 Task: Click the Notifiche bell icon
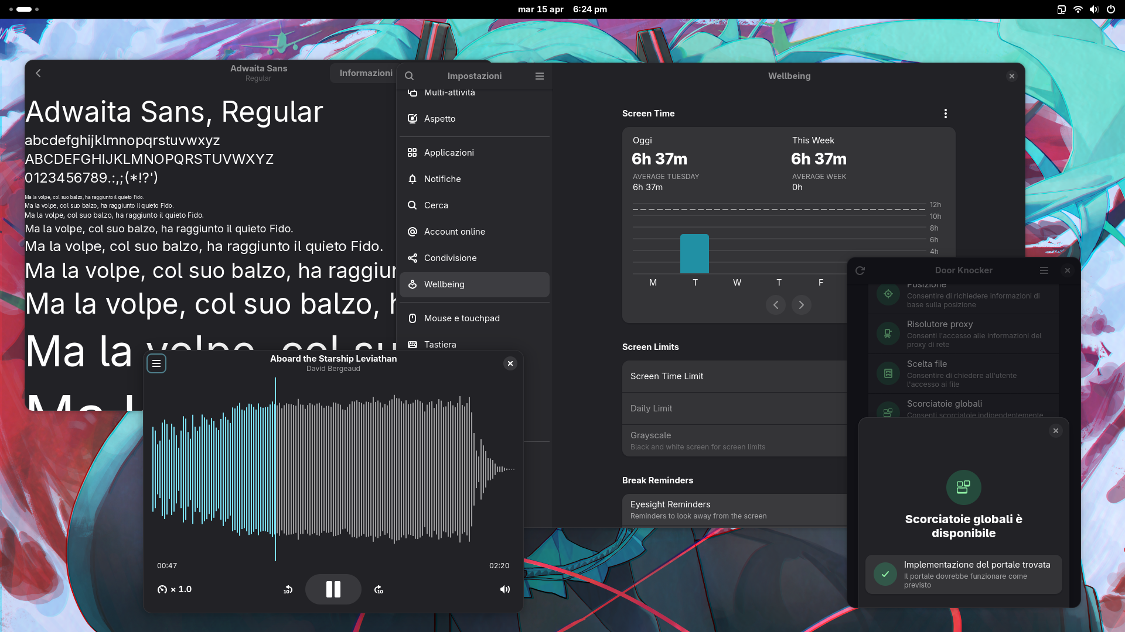(x=412, y=179)
